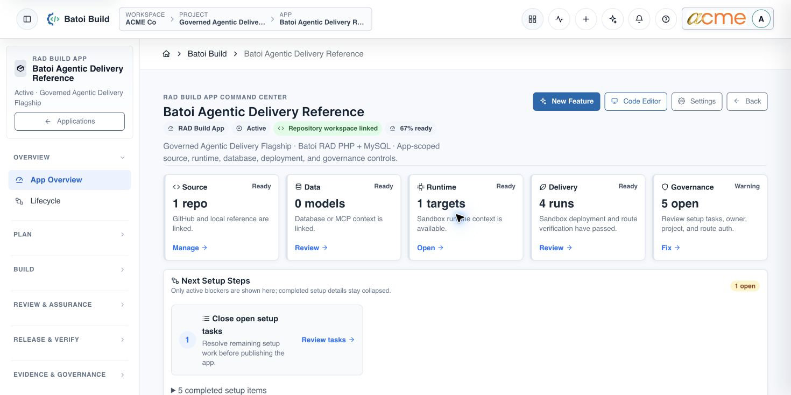Collapse the OVERVIEW section

(69, 157)
